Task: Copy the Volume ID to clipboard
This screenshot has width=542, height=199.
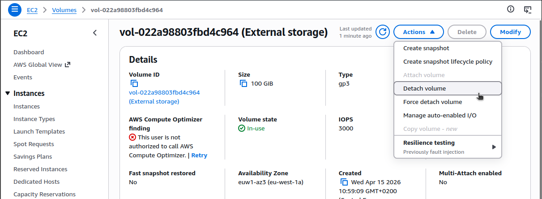Action: coord(134,83)
